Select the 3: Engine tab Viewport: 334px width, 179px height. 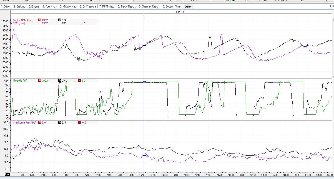pyautogui.click(x=34, y=6)
